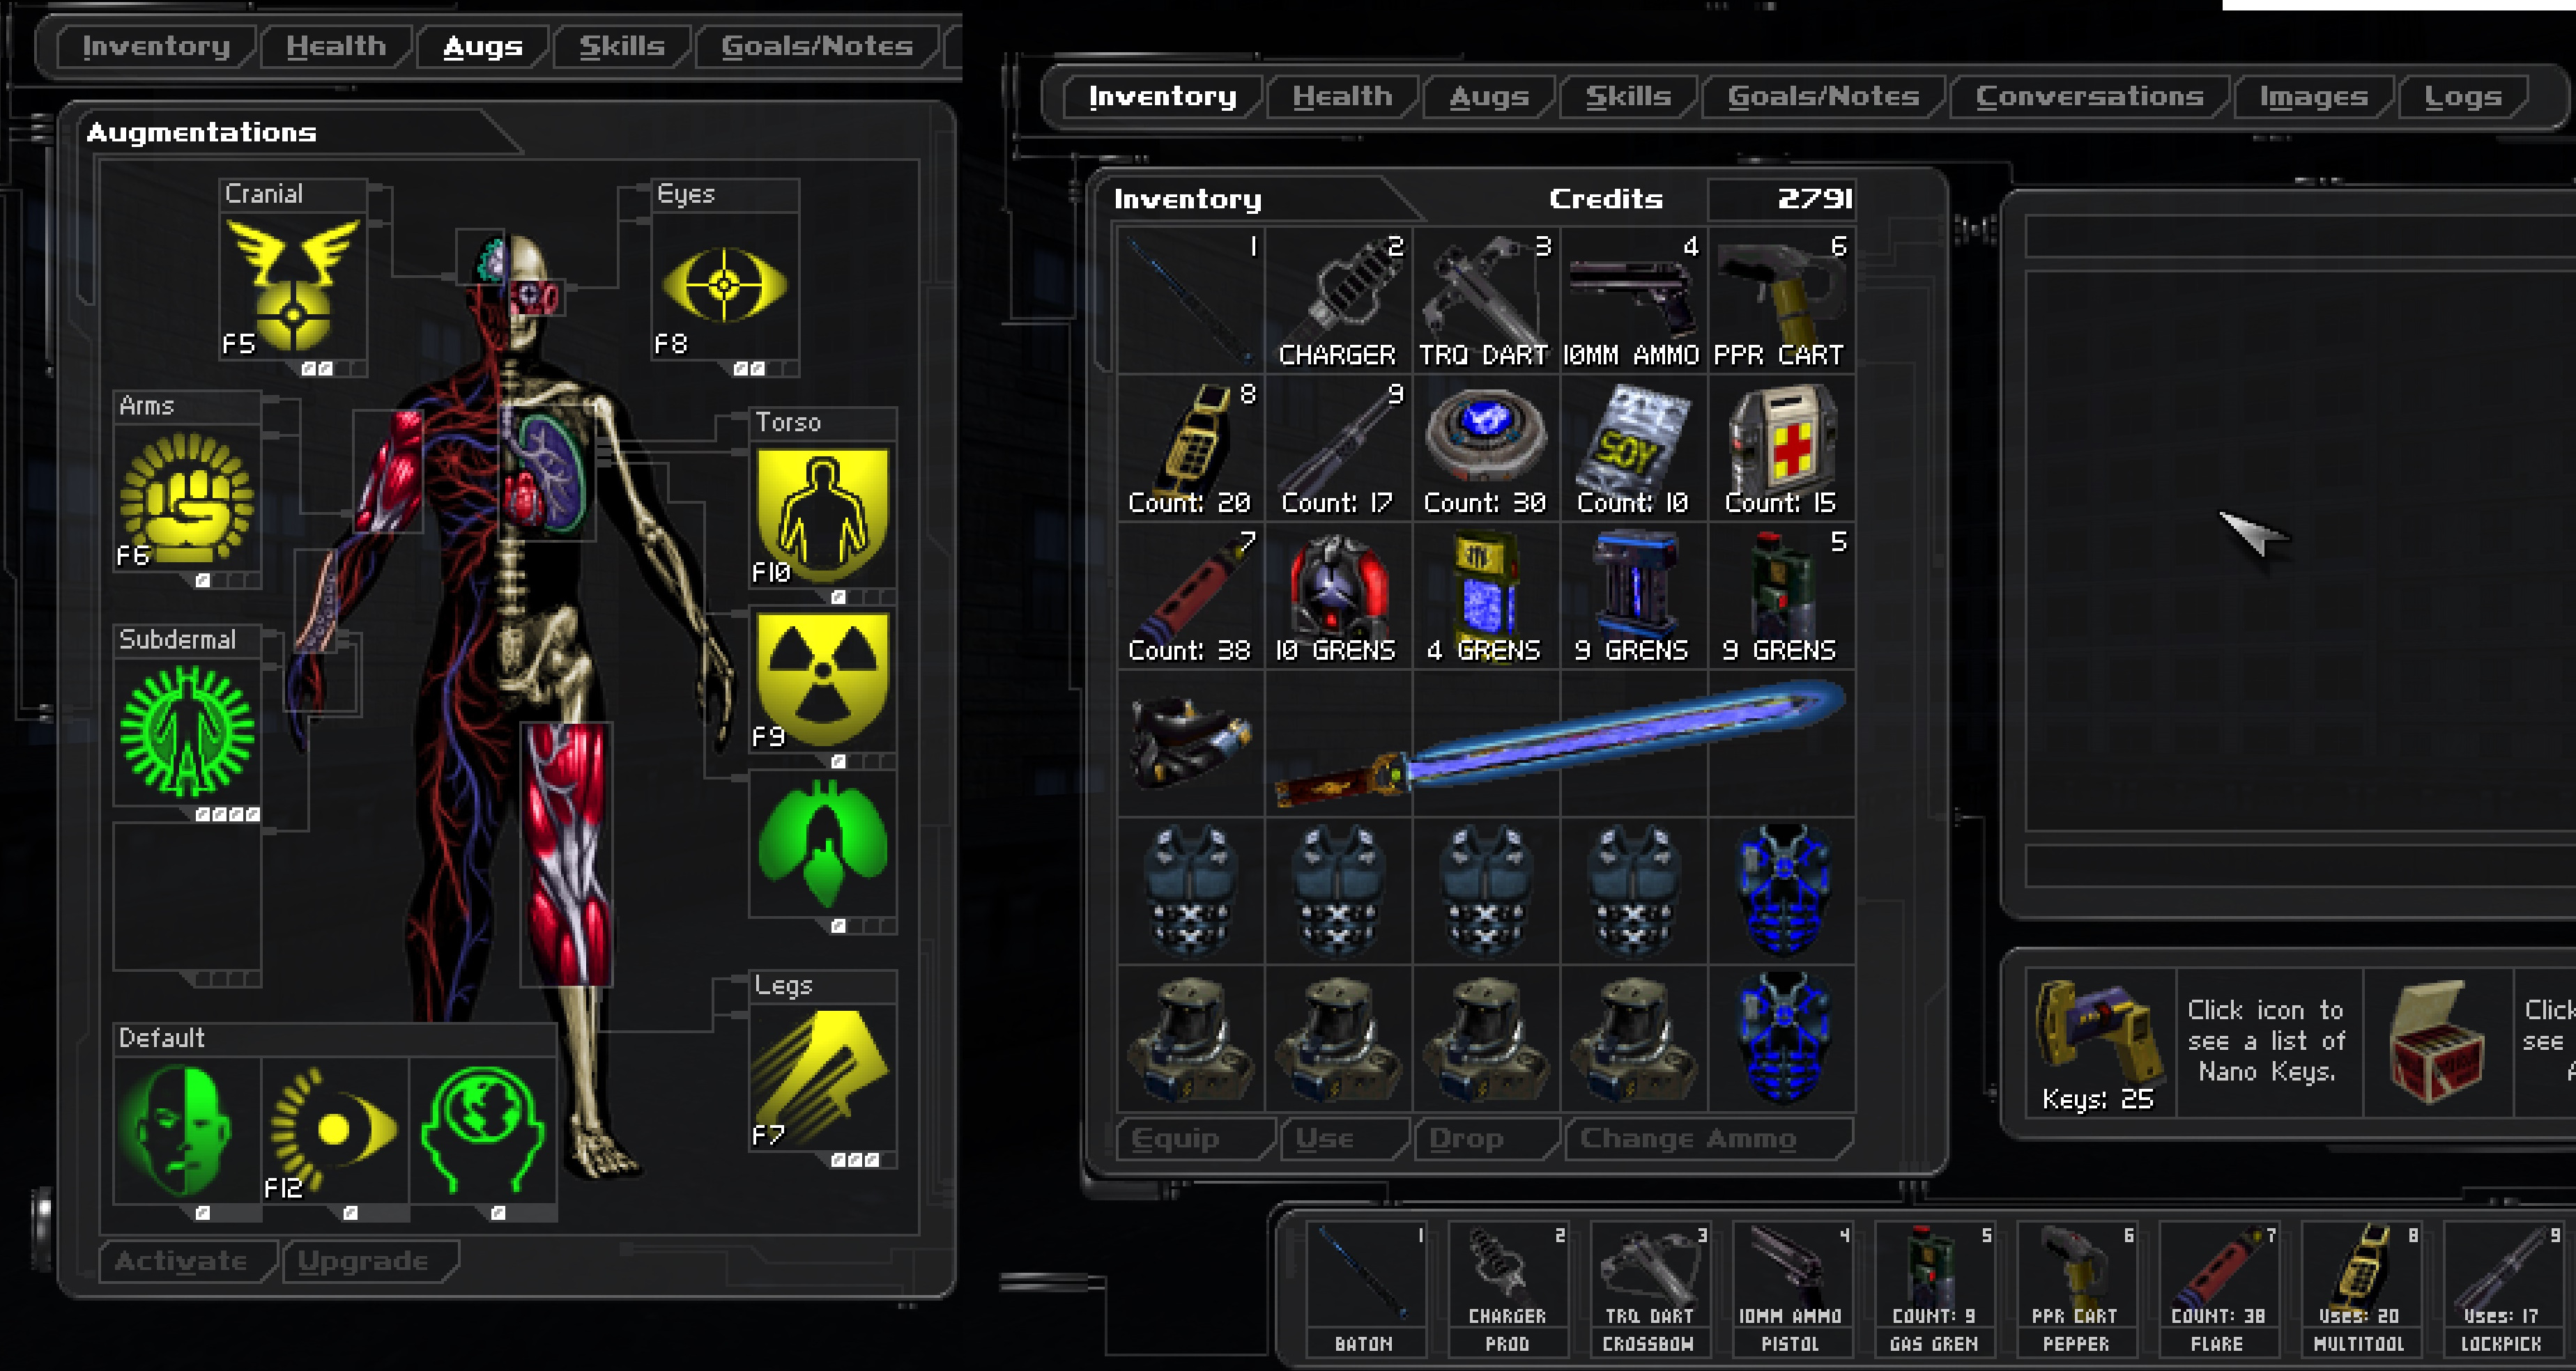
Task: Click the Upgrade augmentation button
Action: point(370,1261)
